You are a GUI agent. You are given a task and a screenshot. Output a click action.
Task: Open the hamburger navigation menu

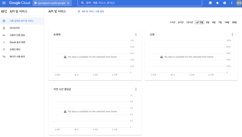(x=4, y=3)
